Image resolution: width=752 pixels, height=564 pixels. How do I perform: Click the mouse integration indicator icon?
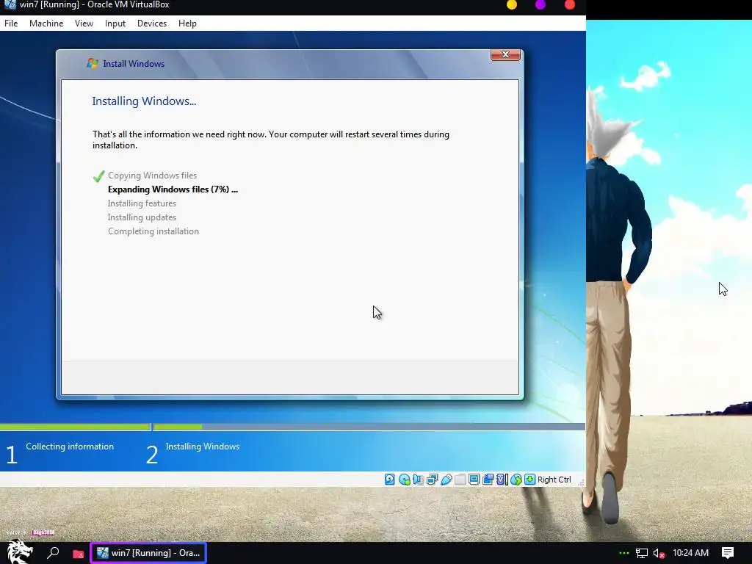(516, 480)
